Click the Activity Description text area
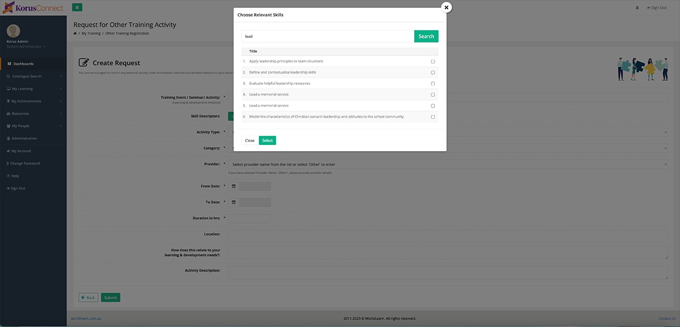 (x=449, y=273)
